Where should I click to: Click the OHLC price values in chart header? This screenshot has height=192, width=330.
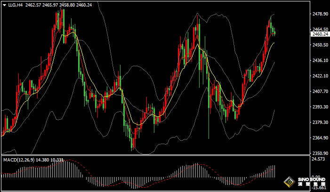click(x=65, y=5)
